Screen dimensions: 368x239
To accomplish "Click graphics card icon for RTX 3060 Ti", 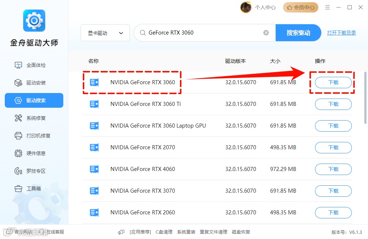I will (94, 104).
